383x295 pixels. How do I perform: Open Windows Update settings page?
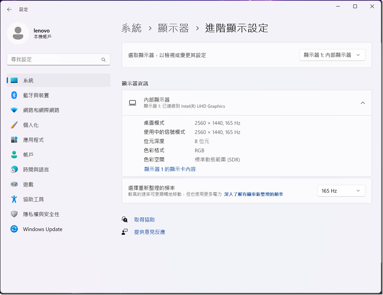point(42,229)
